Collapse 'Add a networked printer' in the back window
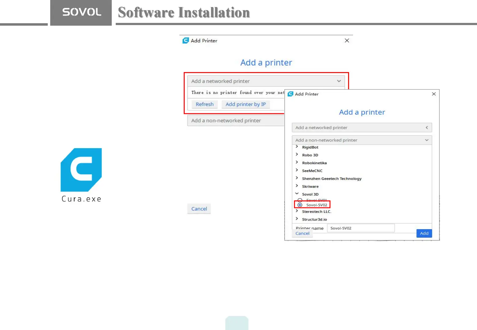The width and height of the screenshot is (477, 330). click(266, 81)
